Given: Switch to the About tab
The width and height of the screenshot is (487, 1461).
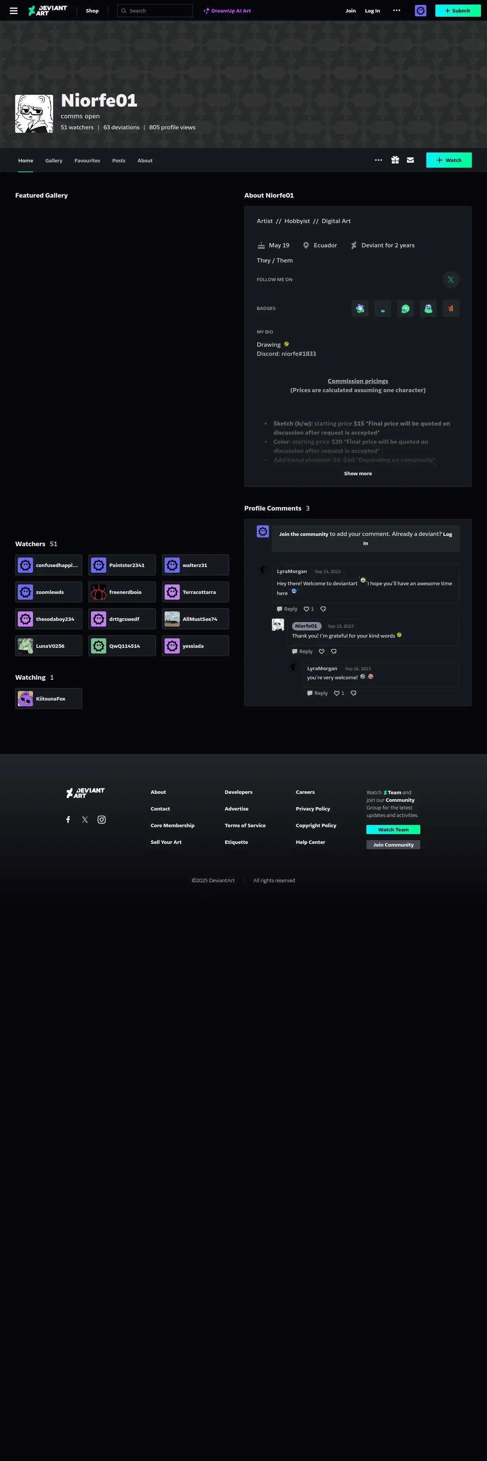Looking at the screenshot, I should [145, 160].
